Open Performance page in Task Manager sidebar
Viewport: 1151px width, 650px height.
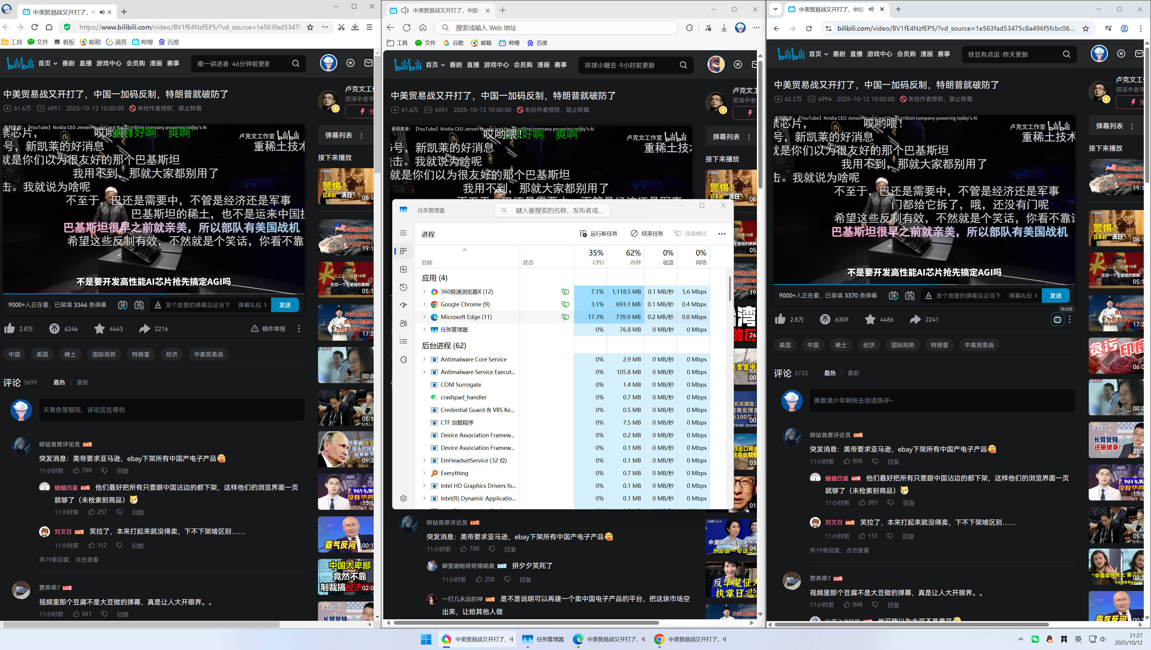click(x=403, y=269)
